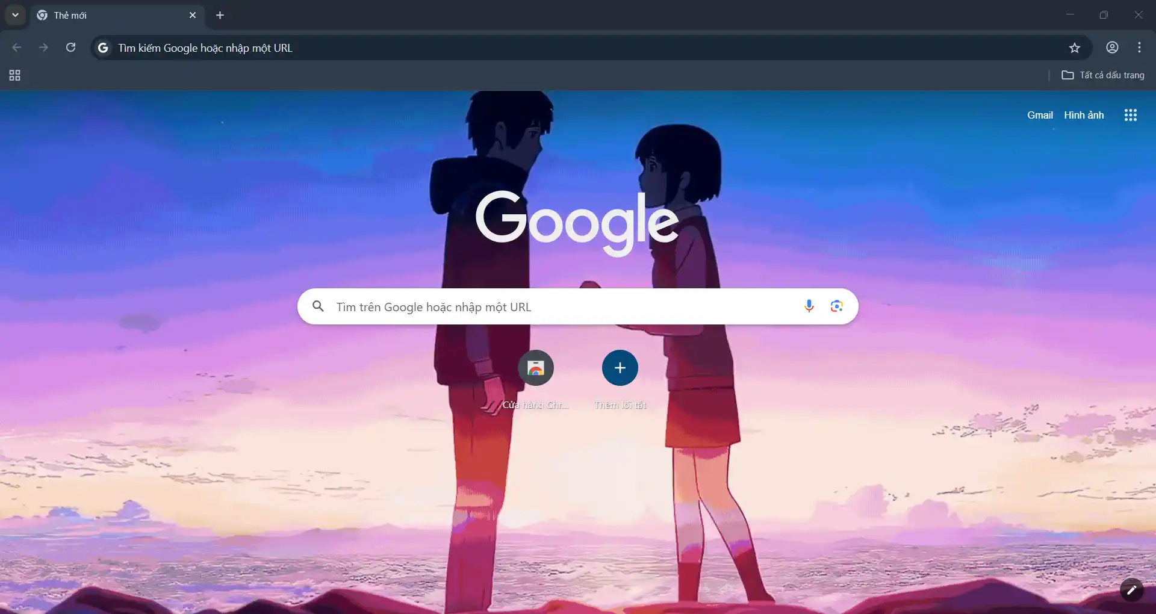Click the back navigation arrow

(16, 48)
